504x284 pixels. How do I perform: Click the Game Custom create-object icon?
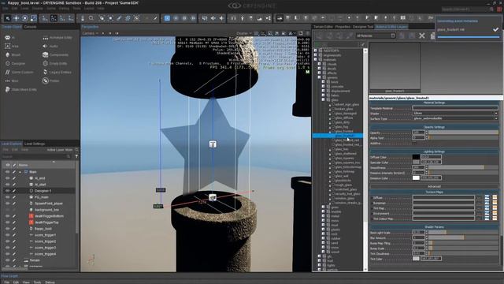click(x=7, y=72)
